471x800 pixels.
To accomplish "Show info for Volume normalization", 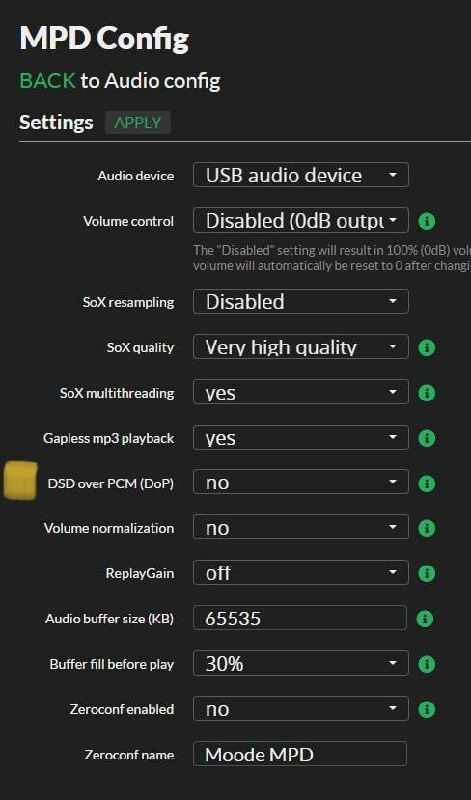I will coord(427,528).
